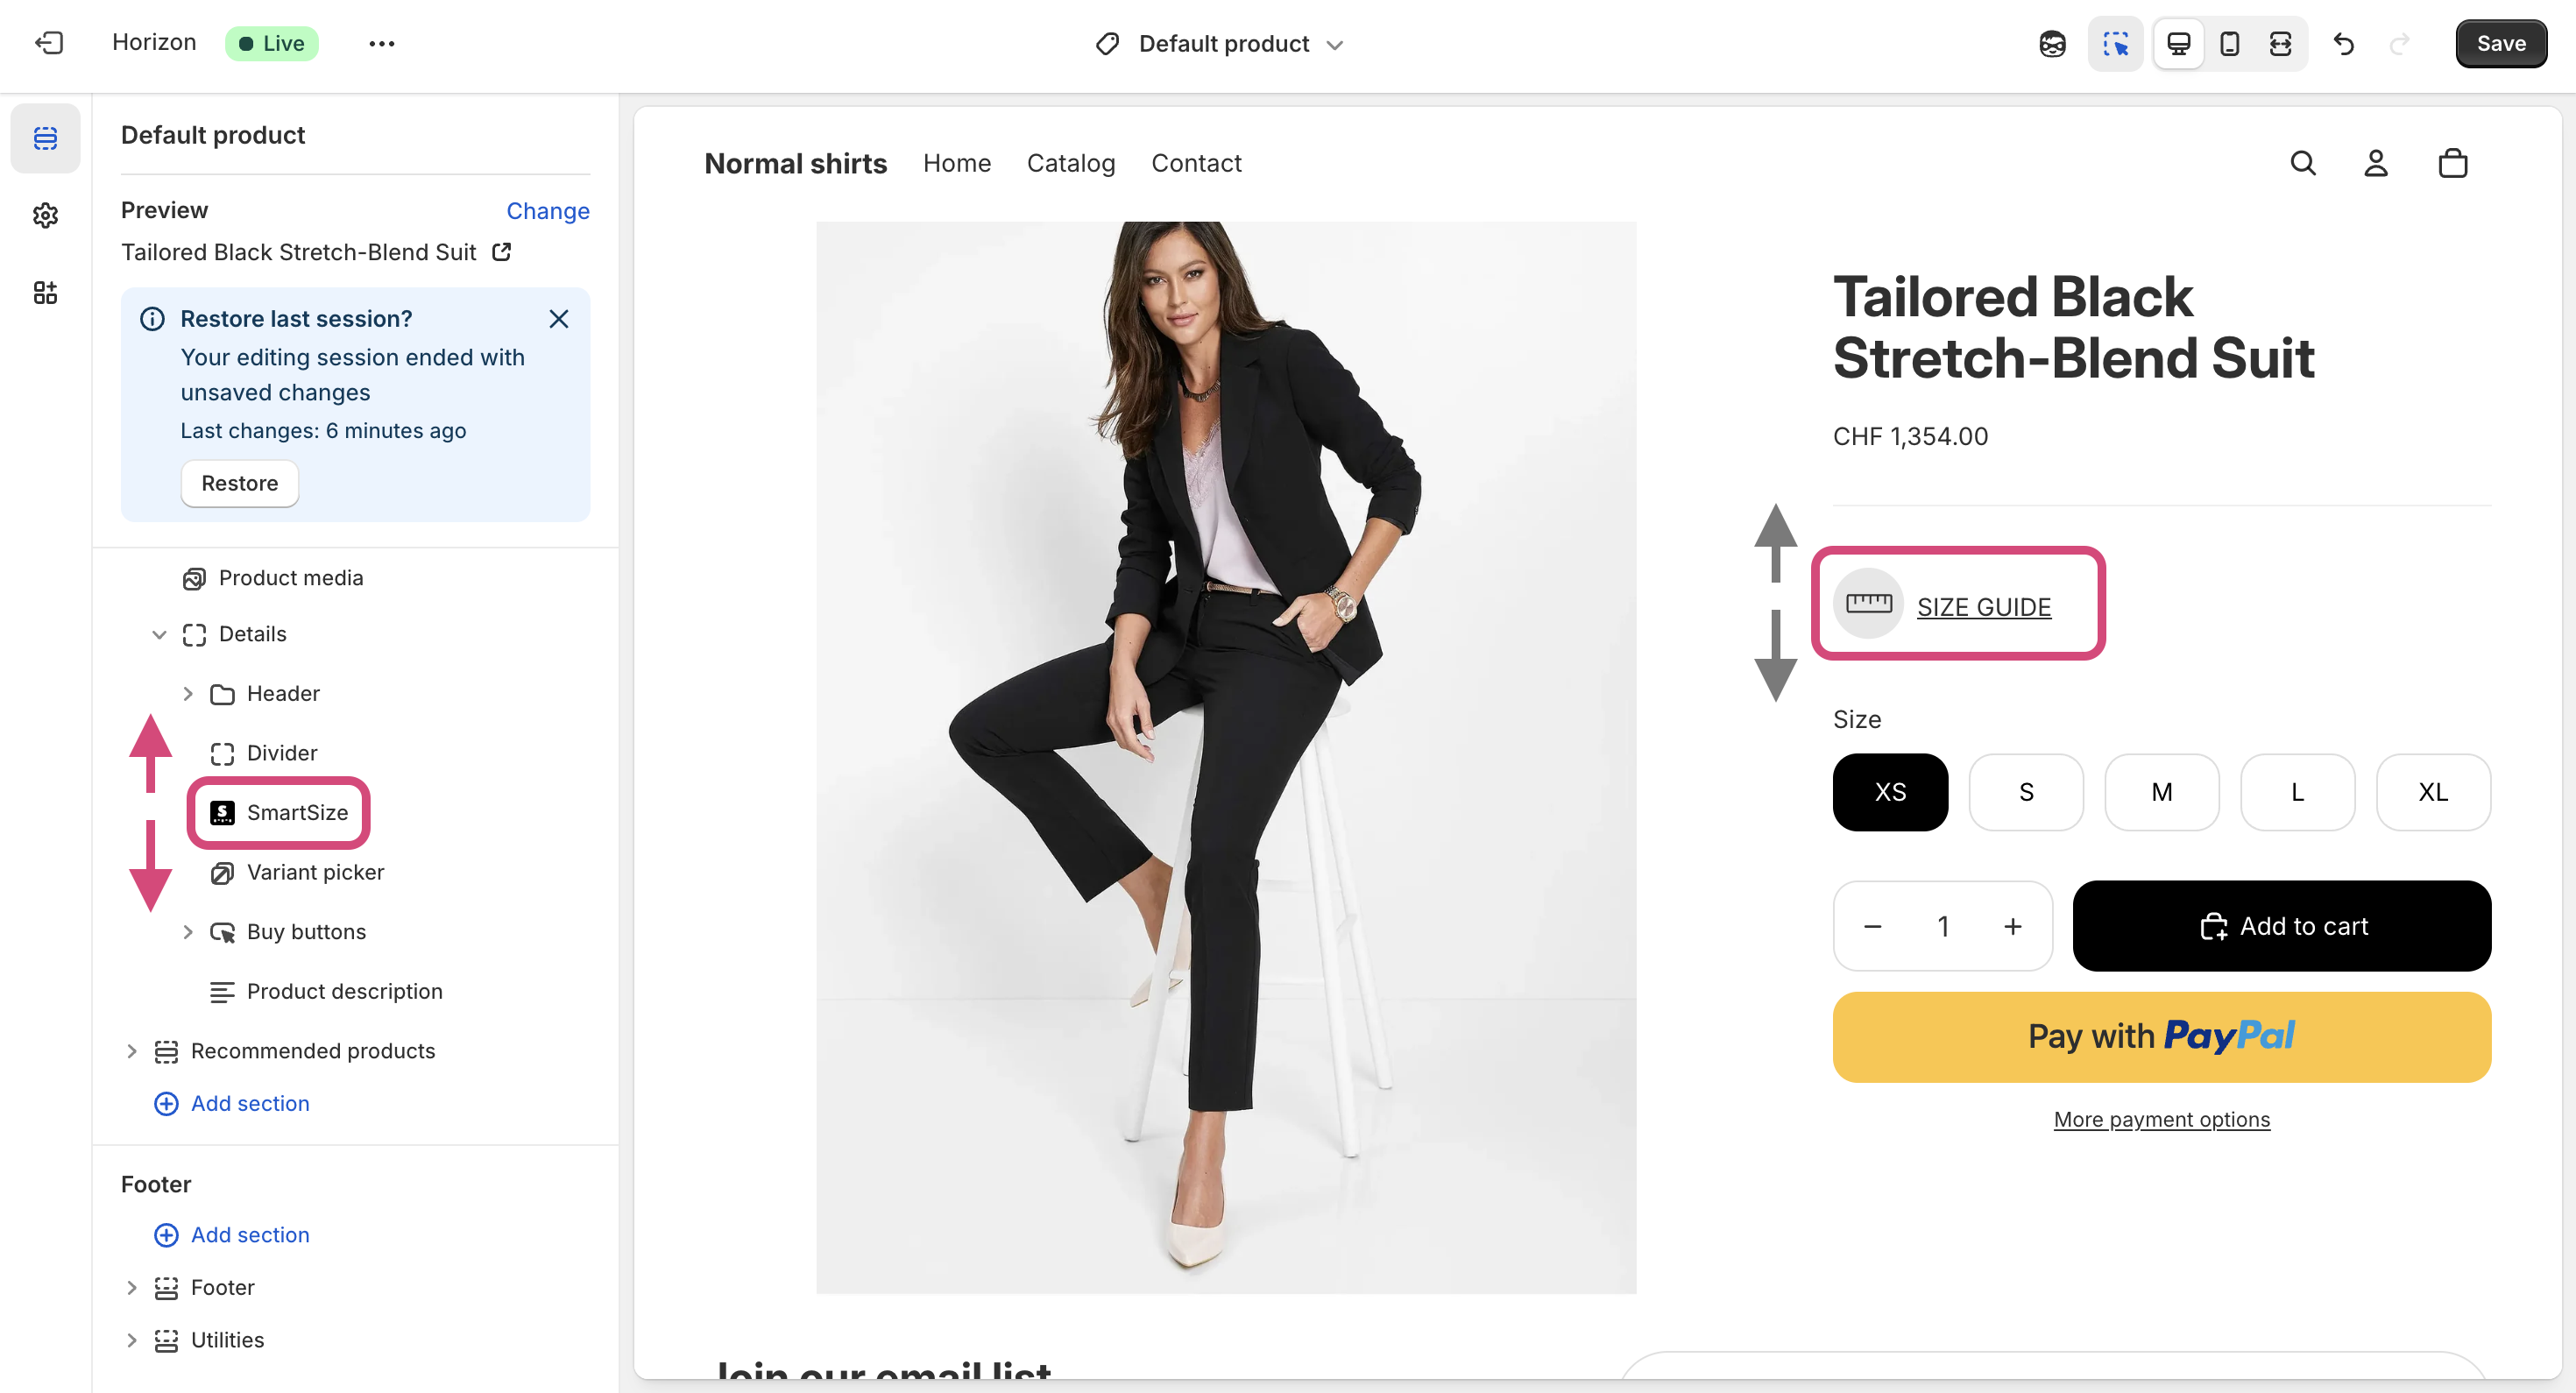Image resolution: width=2576 pixels, height=1393 pixels.
Task: Open the theme settings gear icon
Action: tap(45, 215)
